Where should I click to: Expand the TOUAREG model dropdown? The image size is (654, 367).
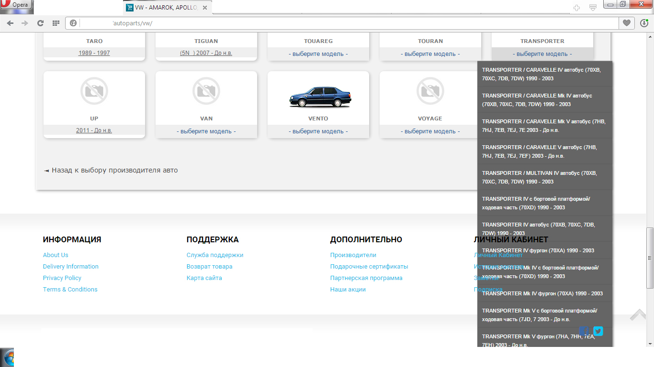pyautogui.click(x=318, y=54)
